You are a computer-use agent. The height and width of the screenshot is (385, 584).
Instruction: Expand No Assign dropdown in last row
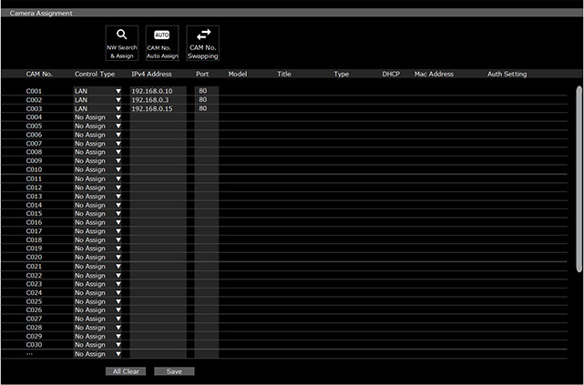click(x=97, y=354)
